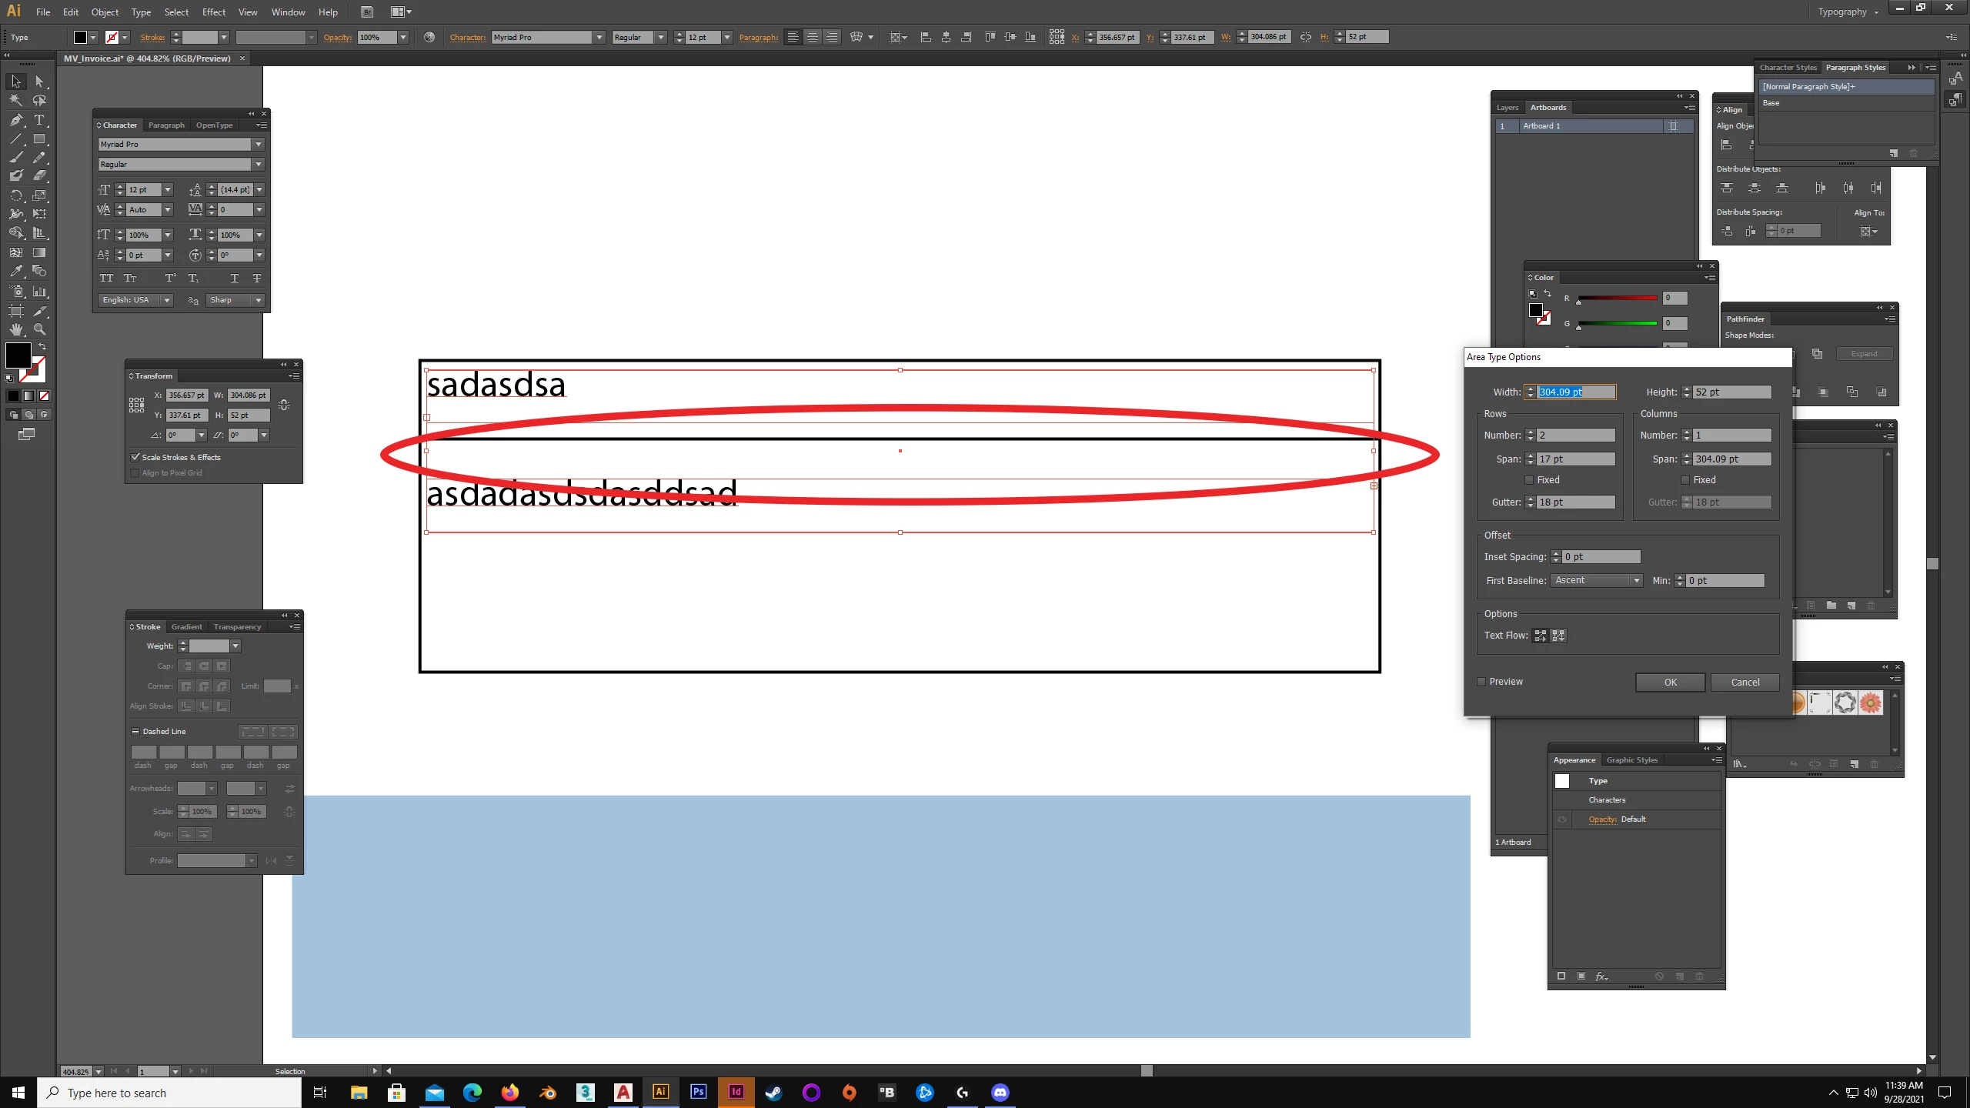The image size is (1970, 1108).
Task: Select the Rectangle tool
Action: pos(39,139)
